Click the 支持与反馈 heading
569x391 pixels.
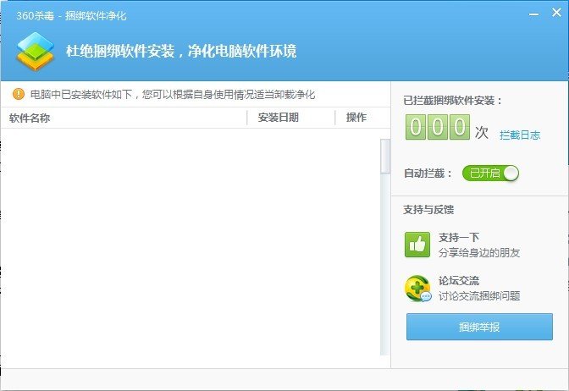tap(428, 210)
